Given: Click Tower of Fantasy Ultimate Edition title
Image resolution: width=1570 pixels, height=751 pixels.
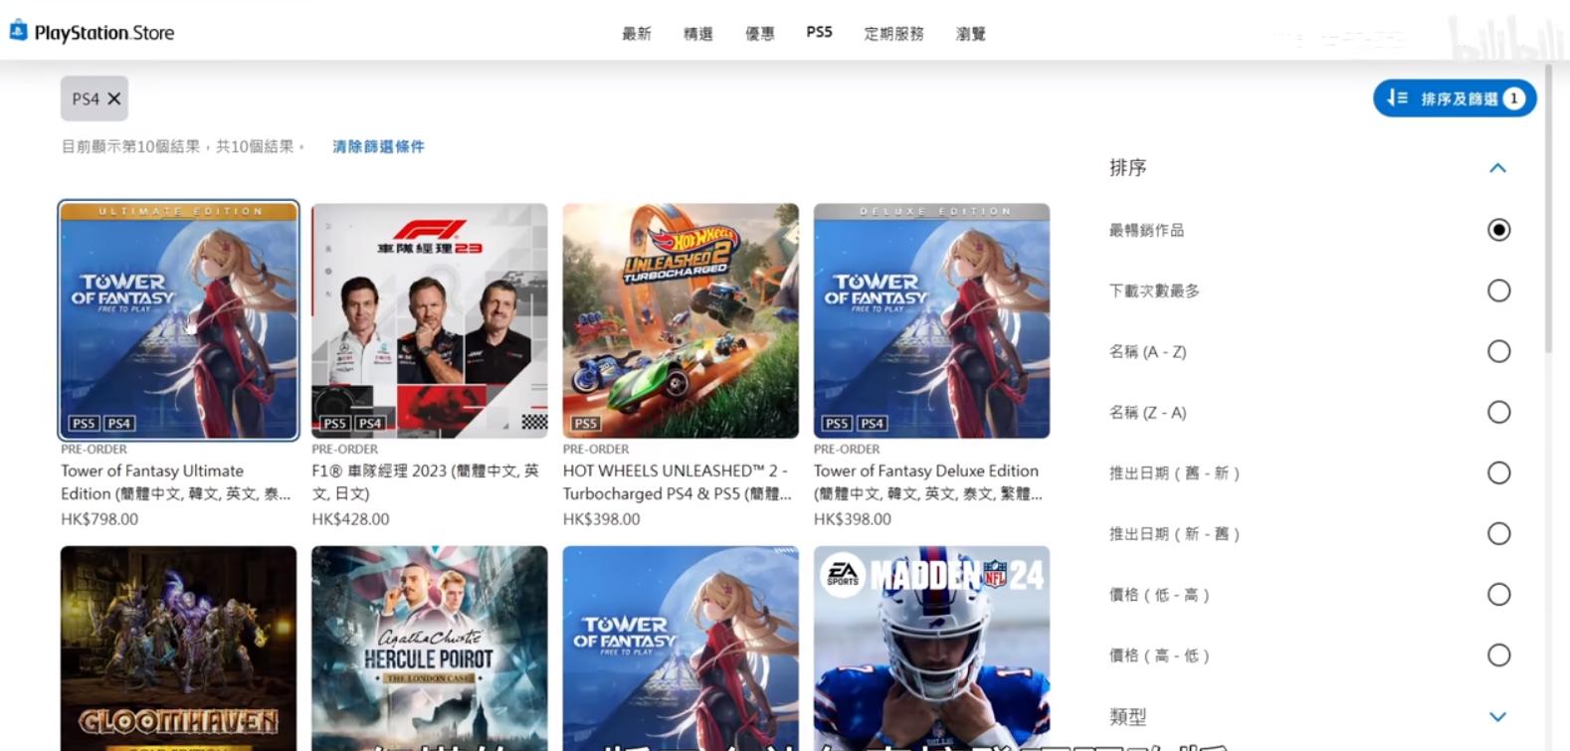Looking at the screenshot, I should (x=175, y=482).
